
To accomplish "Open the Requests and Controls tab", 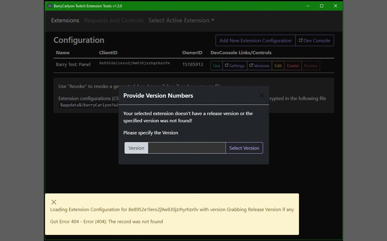I will (x=114, y=20).
